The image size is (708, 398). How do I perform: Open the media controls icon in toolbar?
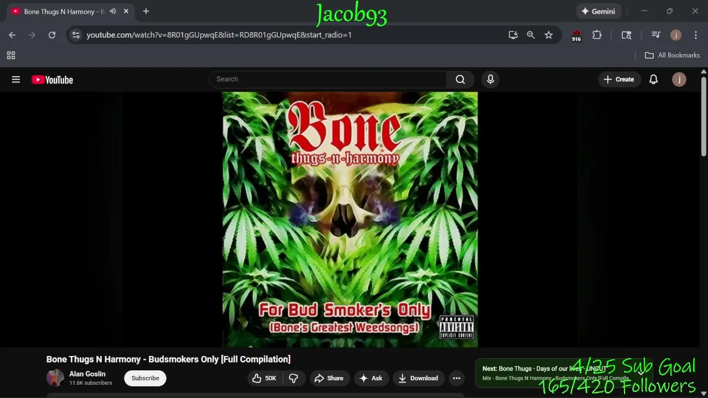click(656, 35)
